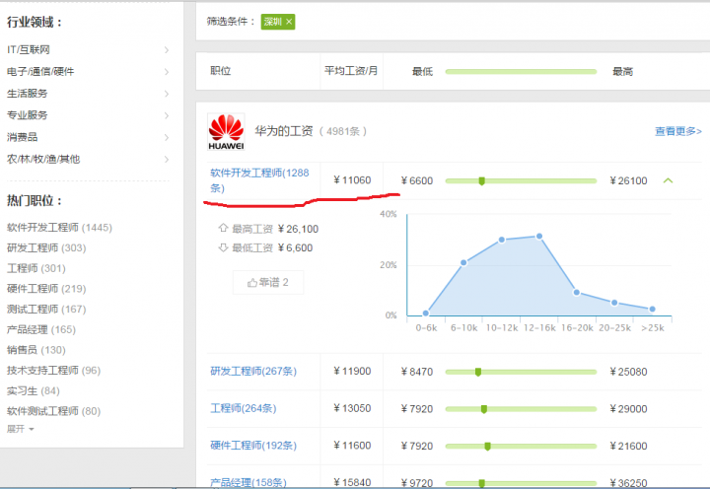Viewport: 710px width, 489px height.
Task: Select hot position 软件开发工程师 (1445)
Action: [x=59, y=228]
